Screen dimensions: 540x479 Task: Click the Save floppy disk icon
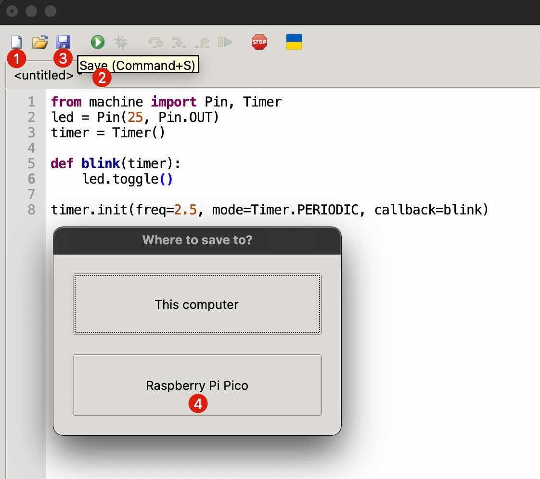pos(63,42)
